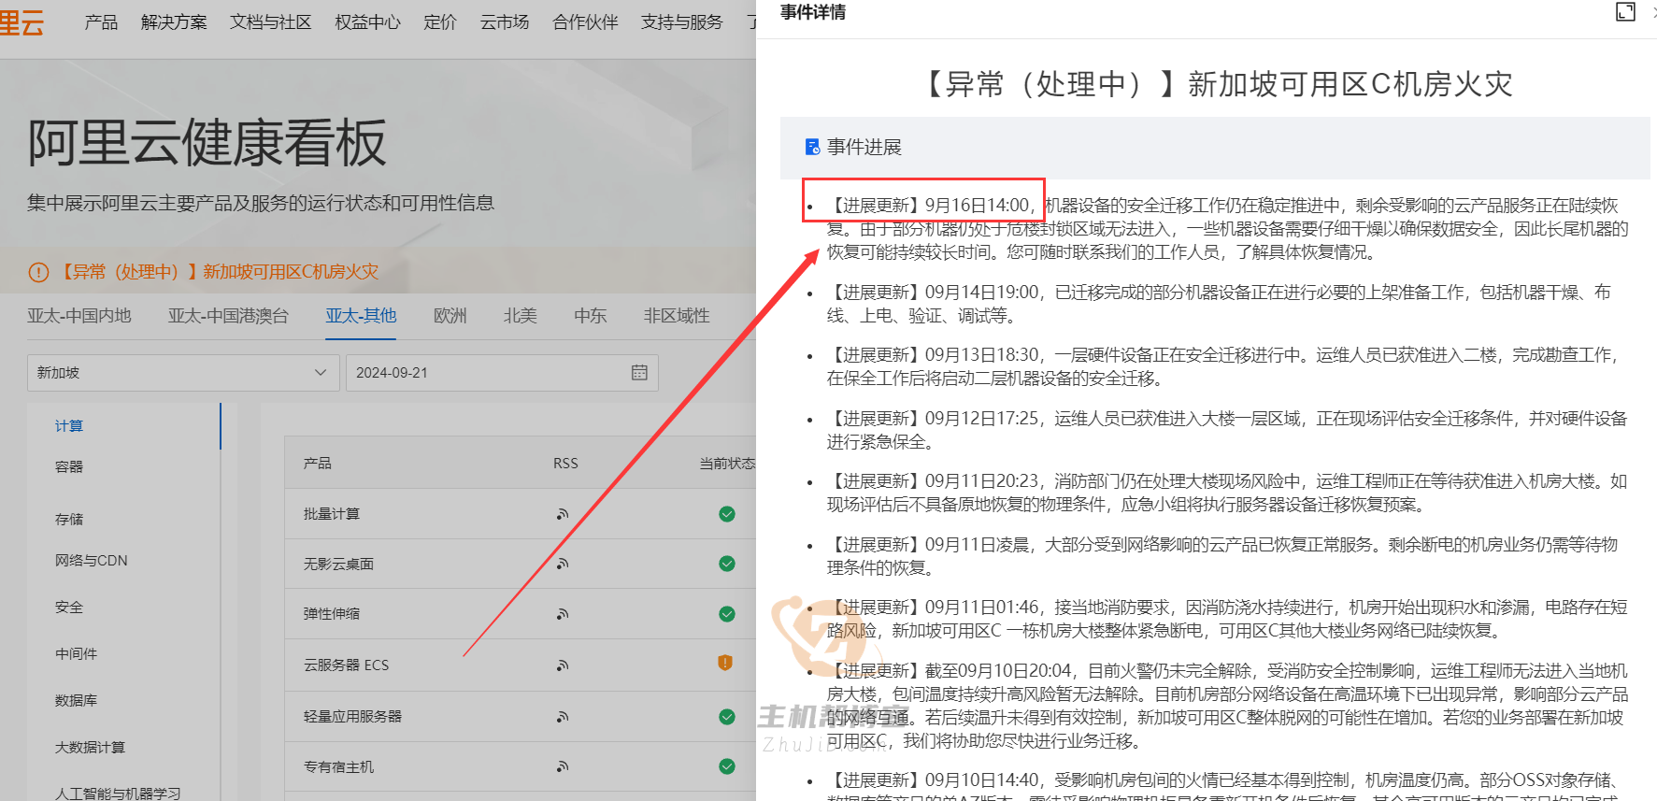Click the green status icon for 批量计算
This screenshot has width=1657, height=801.
(727, 514)
